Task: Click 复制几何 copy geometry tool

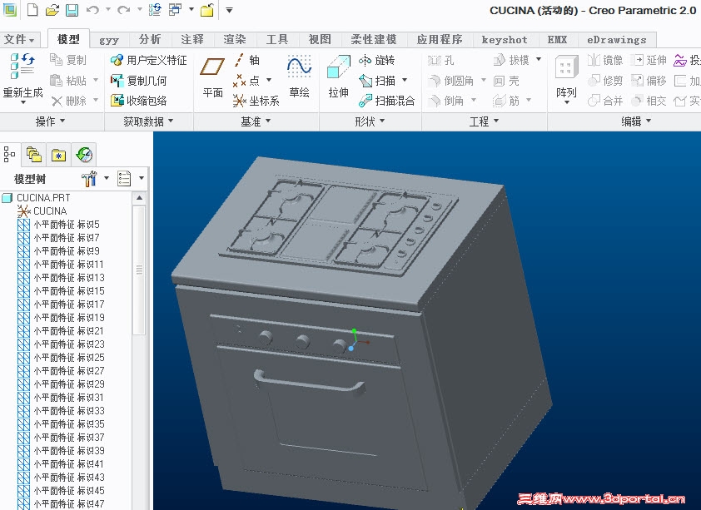Action: tap(138, 81)
